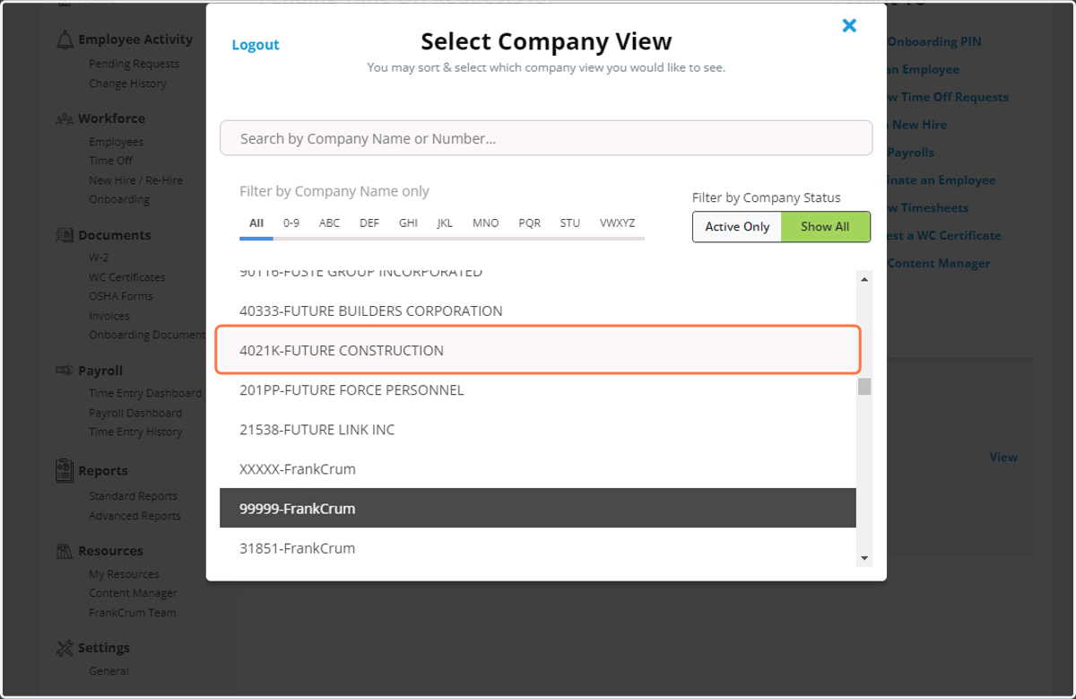Click the Resources books icon
The image size is (1076, 699).
(x=65, y=551)
